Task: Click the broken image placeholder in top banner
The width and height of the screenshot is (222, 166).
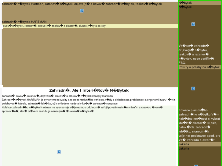Action: (x=82, y=11)
